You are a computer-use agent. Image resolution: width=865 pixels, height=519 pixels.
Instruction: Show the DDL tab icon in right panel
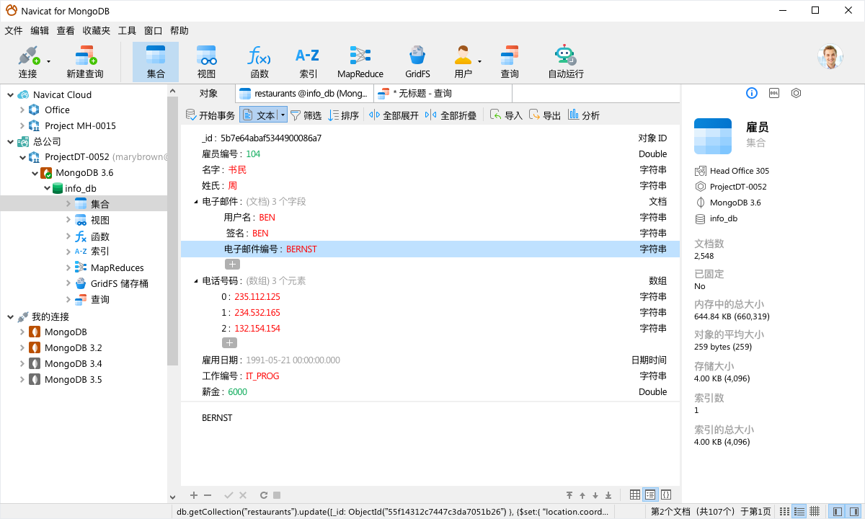click(x=774, y=93)
